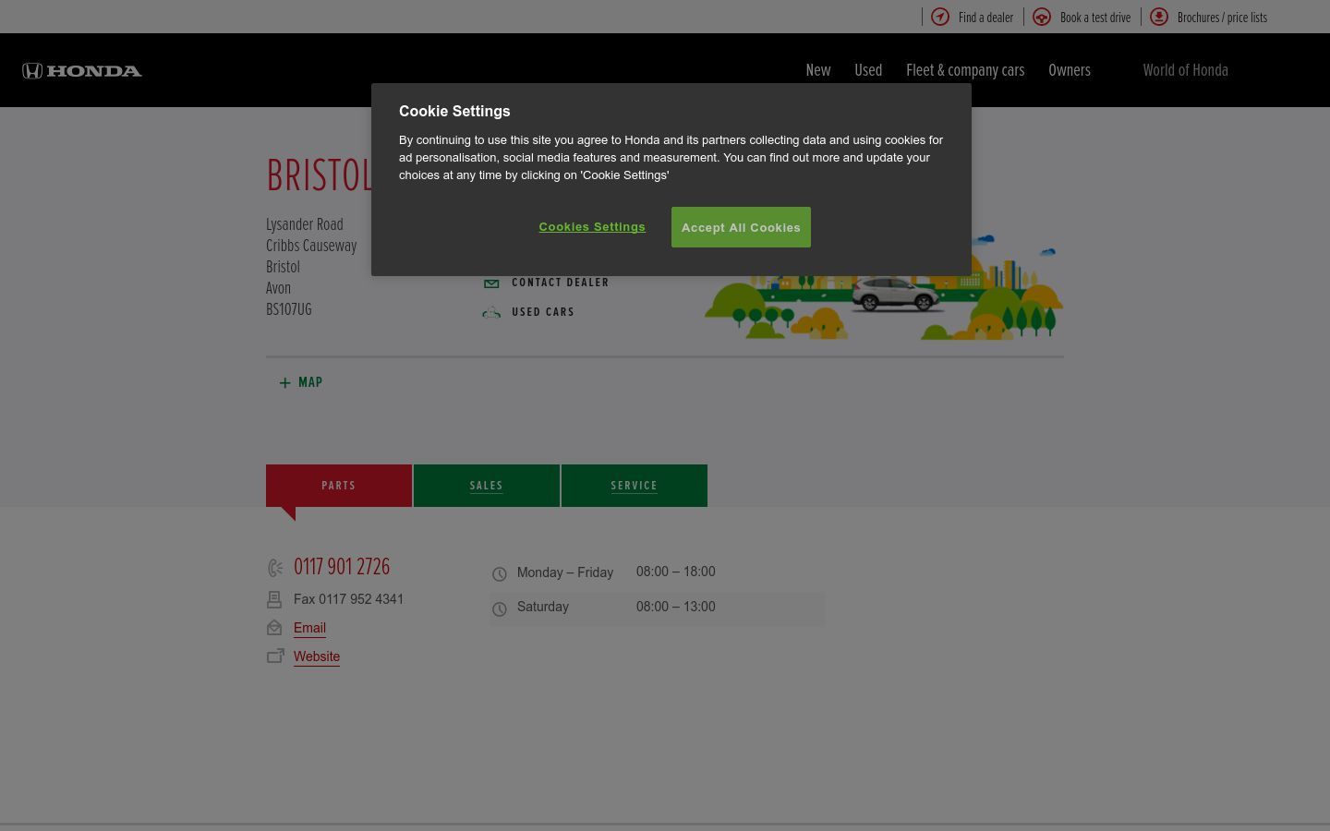Click the external link icon beside Website

275,656
